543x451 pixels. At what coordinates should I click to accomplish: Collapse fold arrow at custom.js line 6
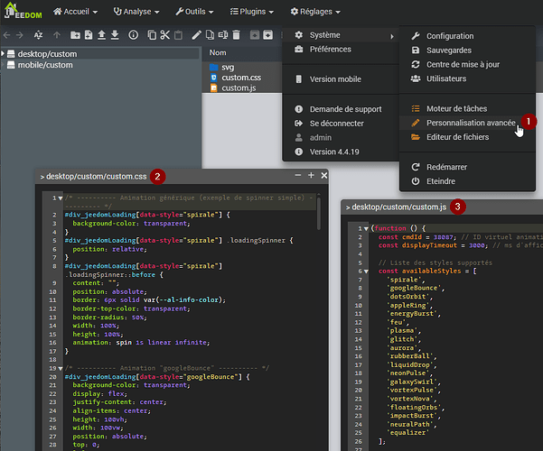366,272
